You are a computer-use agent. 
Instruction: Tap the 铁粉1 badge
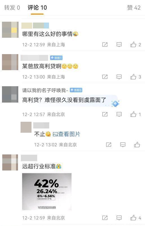coord(56,58)
